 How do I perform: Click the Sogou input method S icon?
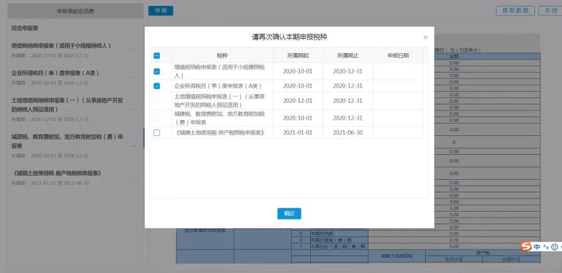tap(526, 246)
